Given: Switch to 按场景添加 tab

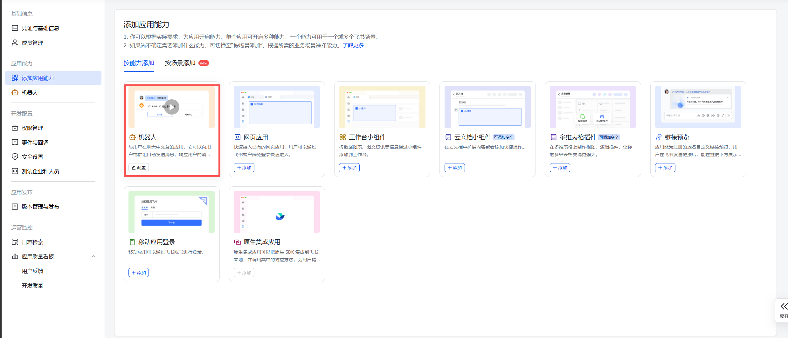Looking at the screenshot, I should [180, 63].
